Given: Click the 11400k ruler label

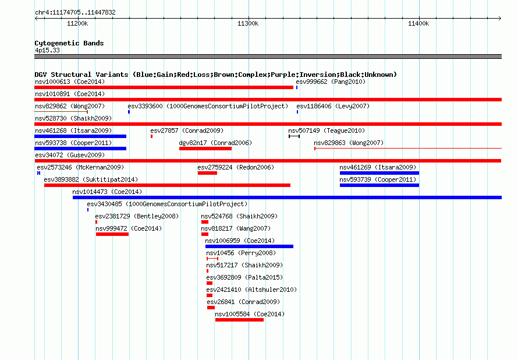Looking at the screenshot, I should (x=418, y=23).
